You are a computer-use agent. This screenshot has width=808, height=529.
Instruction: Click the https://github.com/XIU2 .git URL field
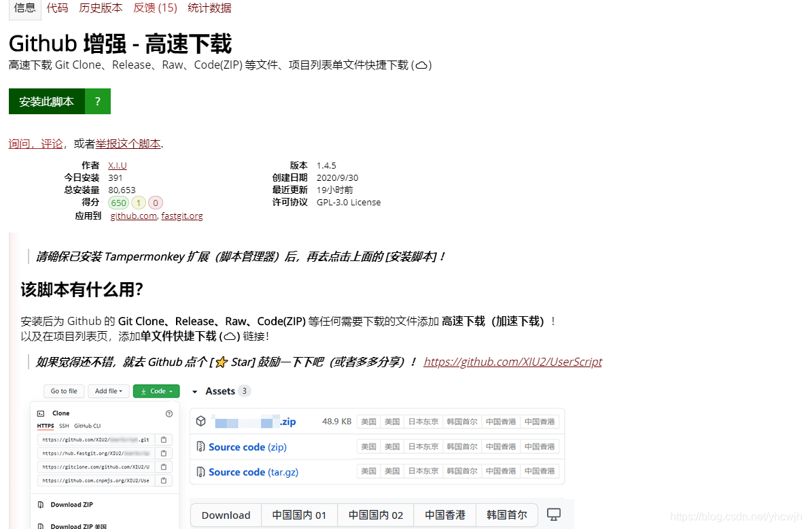click(96, 440)
